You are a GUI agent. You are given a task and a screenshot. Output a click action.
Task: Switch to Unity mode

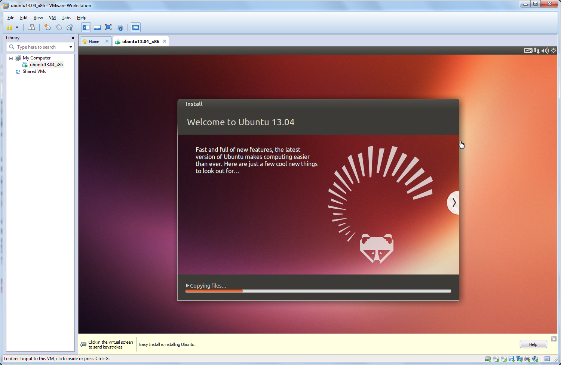[120, 27]
